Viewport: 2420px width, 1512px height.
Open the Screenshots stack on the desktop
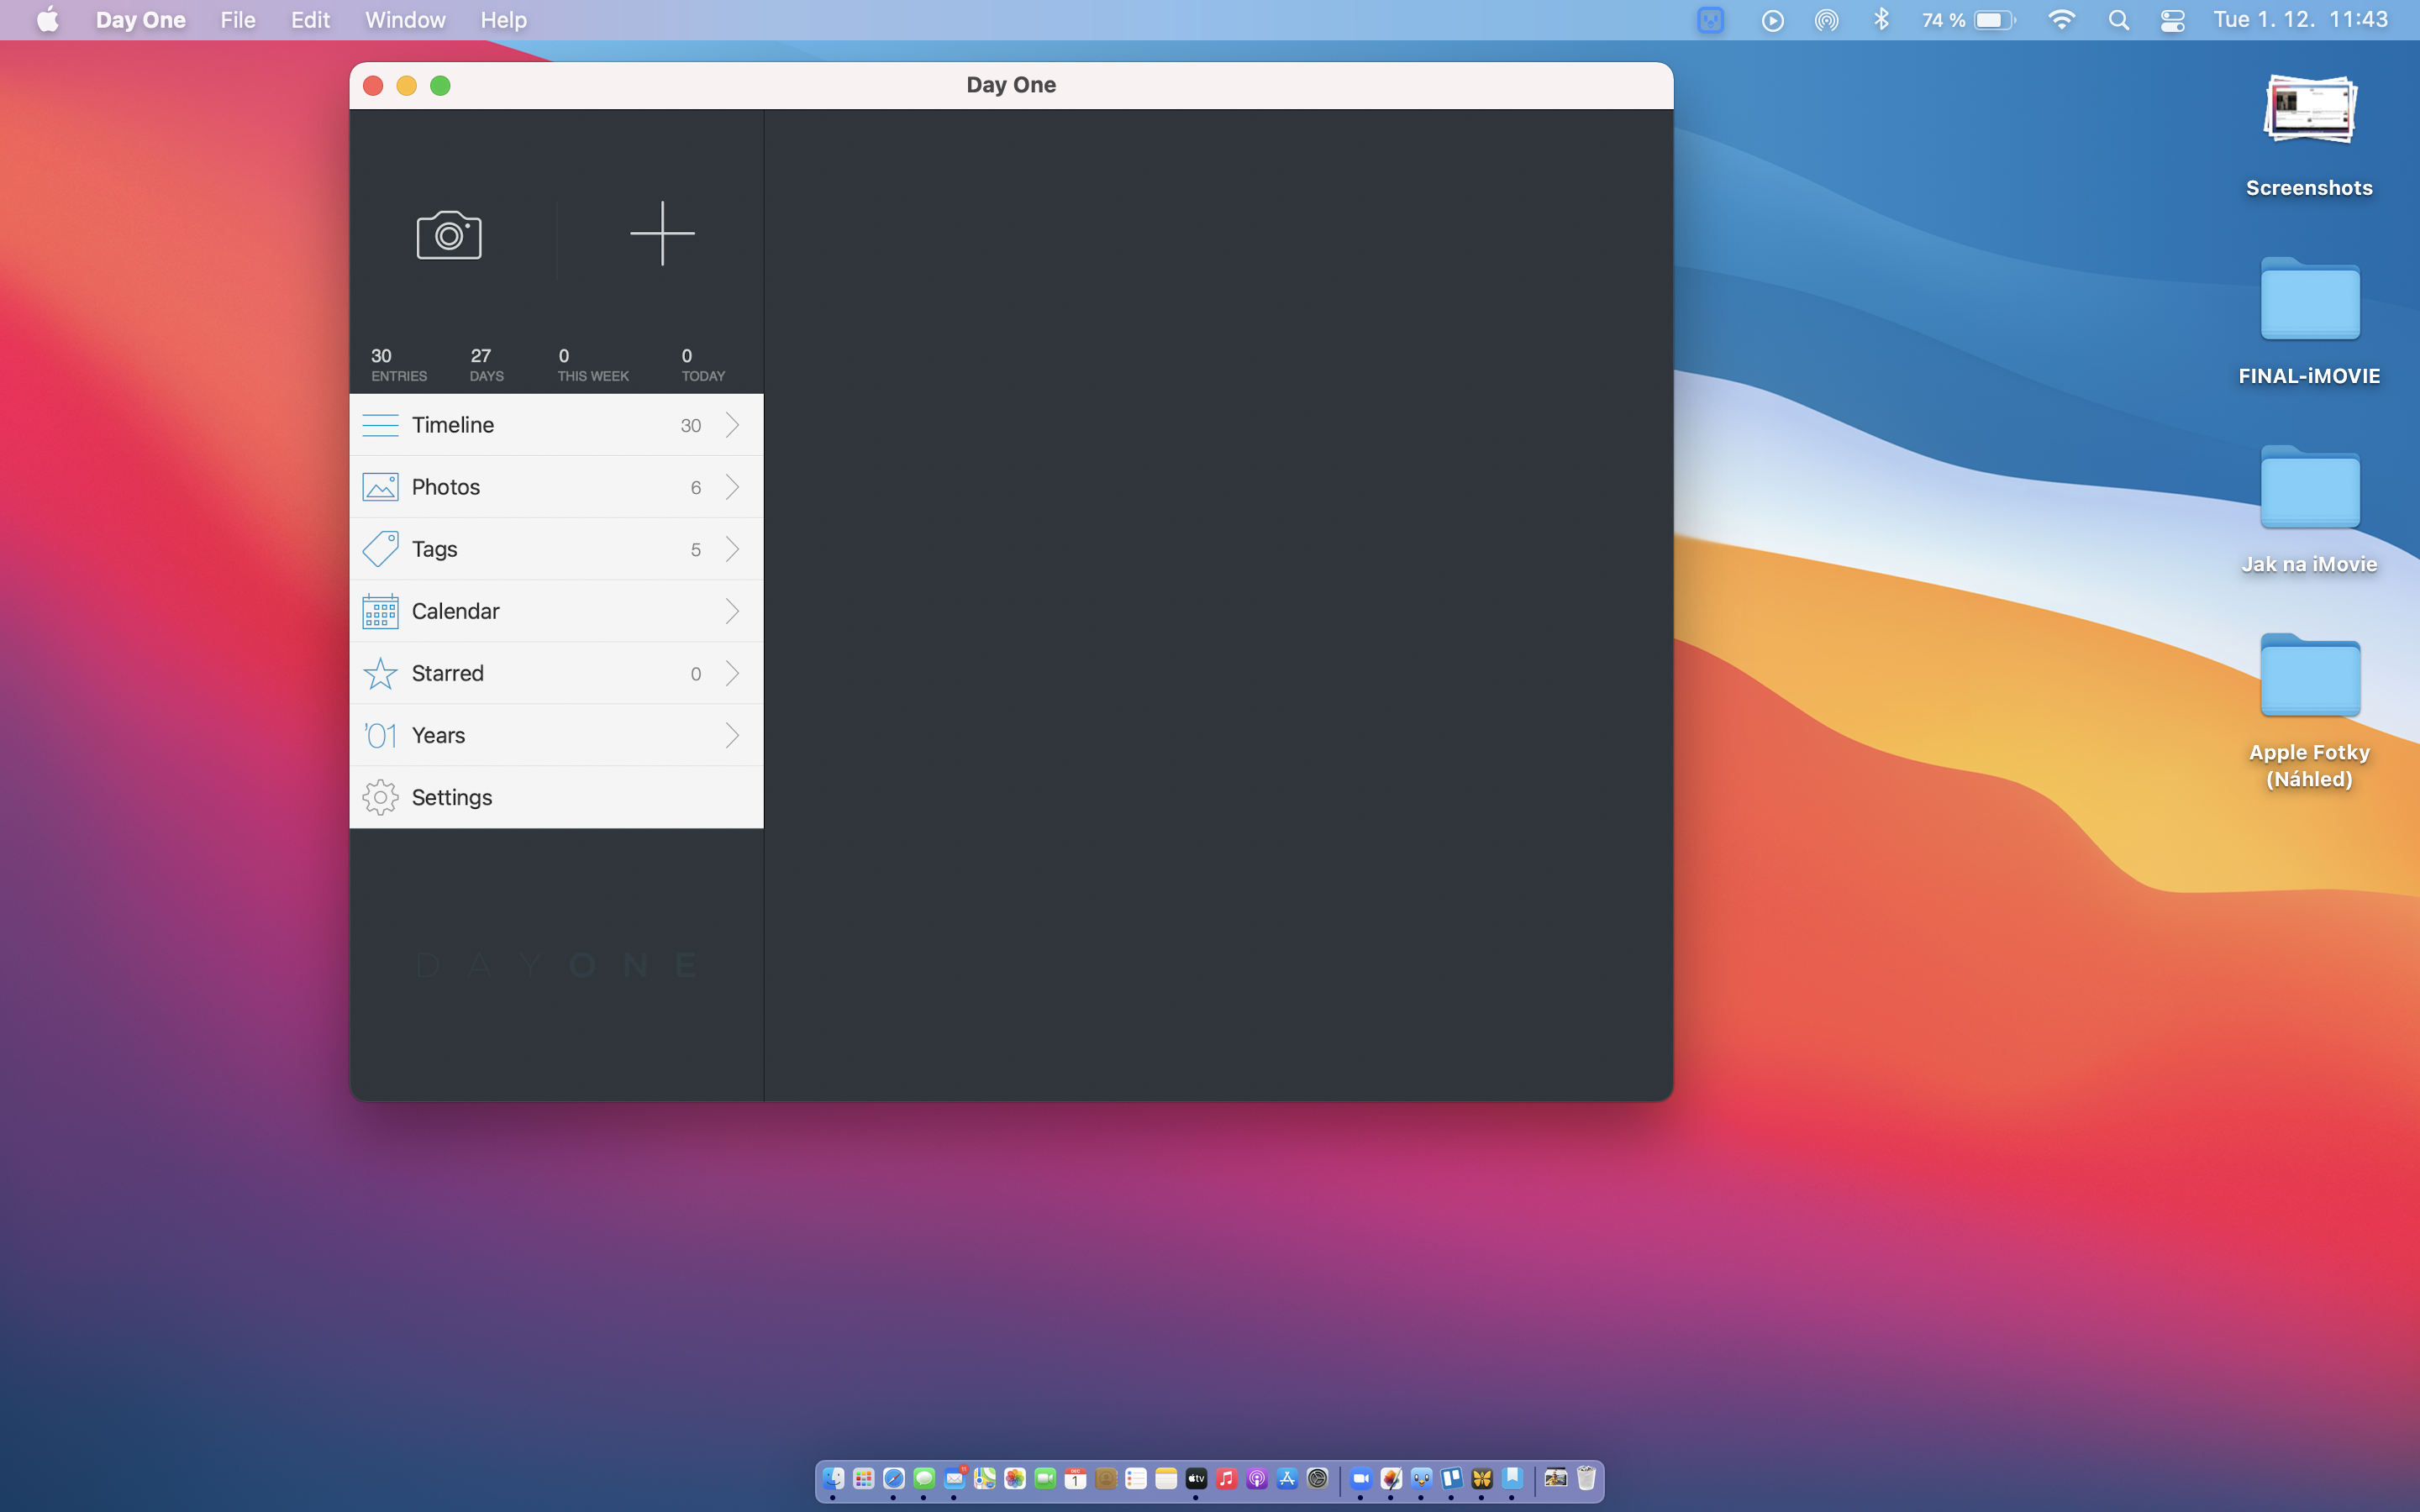tap(2308, 112)
